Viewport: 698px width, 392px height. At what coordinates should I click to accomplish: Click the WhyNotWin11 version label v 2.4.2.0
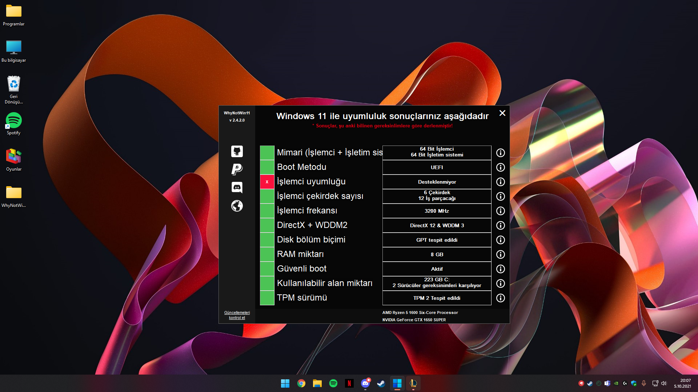point(237,120)
